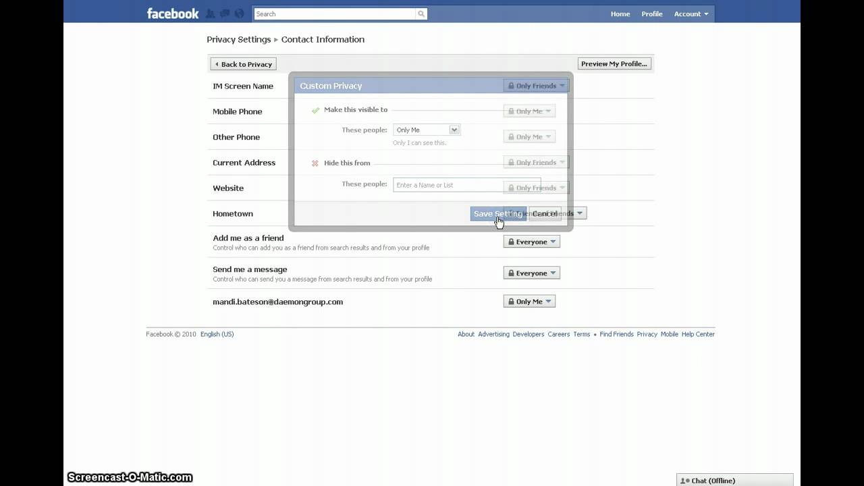864x486 pixels.
Task: Focus the Search field in header
Action: coord(335,13)
